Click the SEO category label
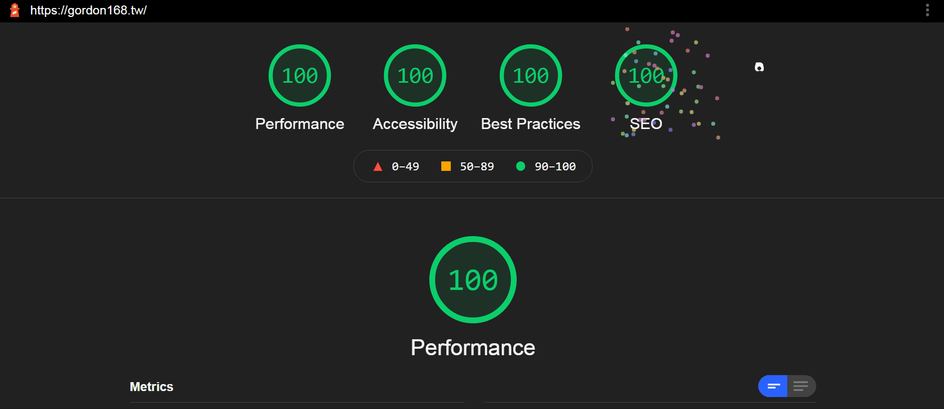 pyautogui.click(x=646, y=124)
